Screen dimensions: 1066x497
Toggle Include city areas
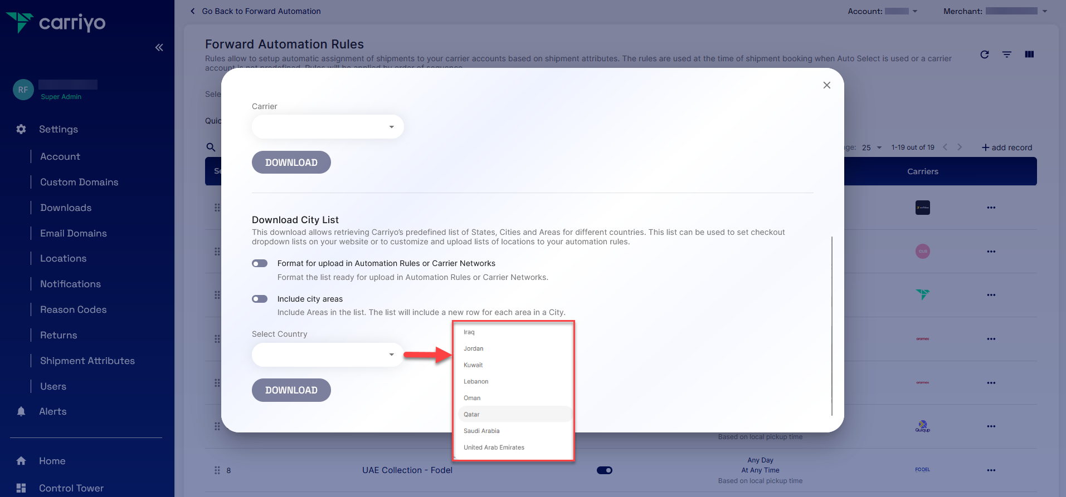click(260, 299)
